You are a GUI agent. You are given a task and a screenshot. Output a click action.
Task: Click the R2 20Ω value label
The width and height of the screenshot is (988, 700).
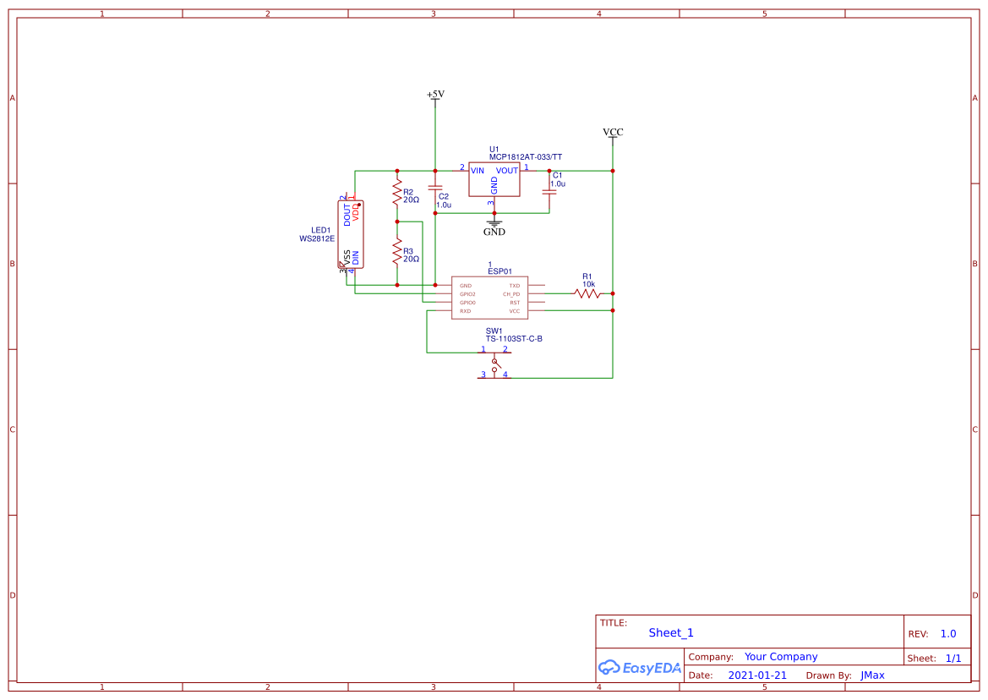411,200
